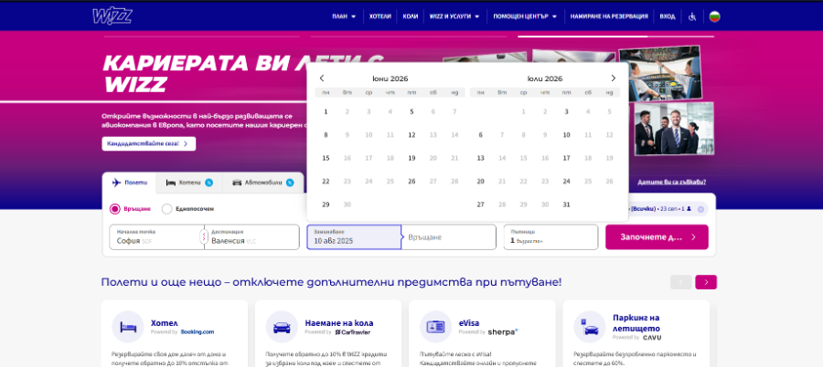Click the Начална точка София field
823x367 pixels.
[x=156, y=237]
